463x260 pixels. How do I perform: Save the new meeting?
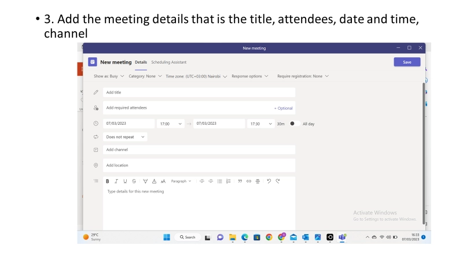[407, 62]
